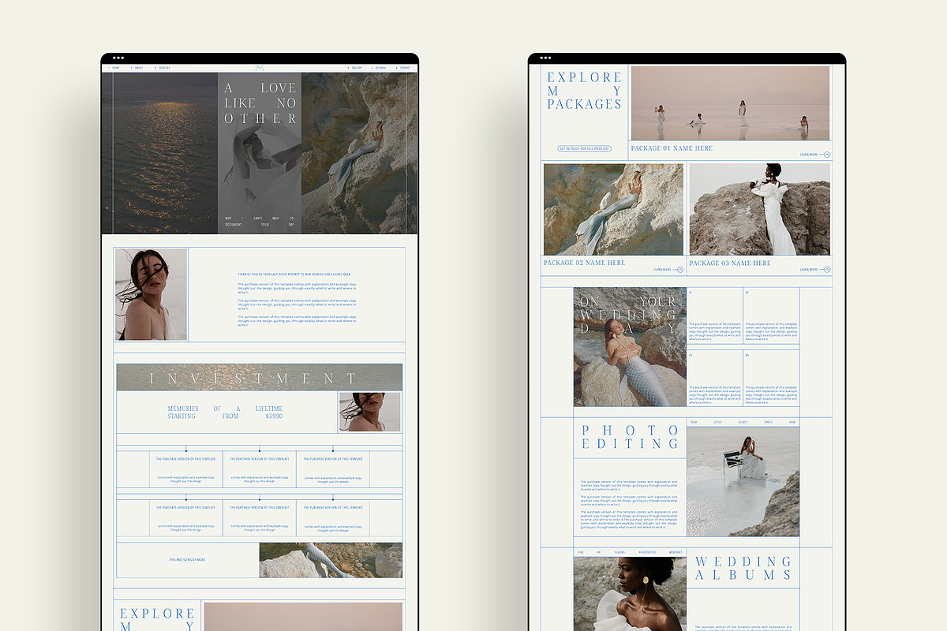Select the 'Package 01 Name Here' title
This screenshot has height=631, width=947.
click(x=672, y=148)
